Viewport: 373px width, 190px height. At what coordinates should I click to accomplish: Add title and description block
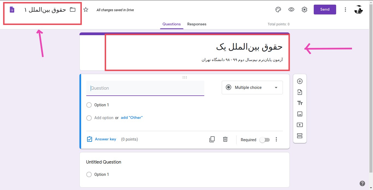tap(300, 103)
